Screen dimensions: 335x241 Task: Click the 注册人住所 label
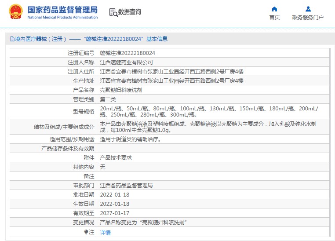coord(81,71)
